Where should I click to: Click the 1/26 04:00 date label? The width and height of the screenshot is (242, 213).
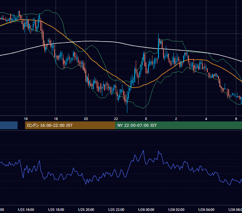(x=206, y=210)
